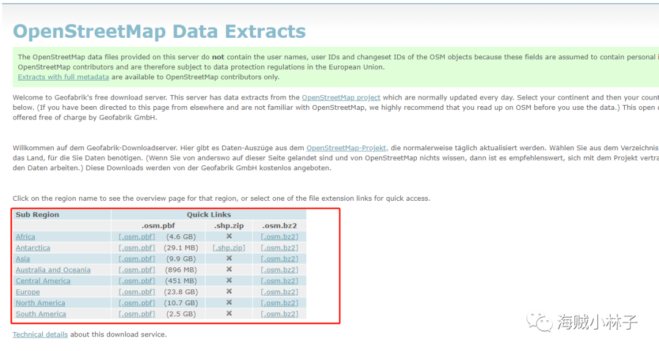Download the Europe .osm.bz2 file
This screenshot has width=659, height=351.
point(279,292)
